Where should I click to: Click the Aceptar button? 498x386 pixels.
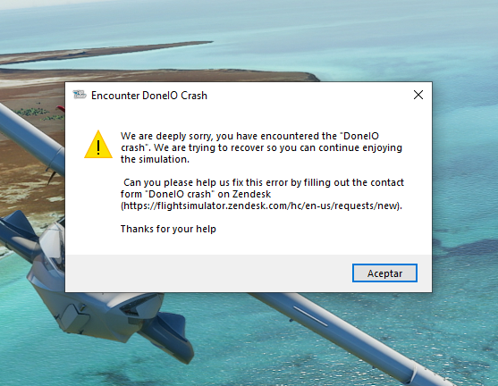pyautogui.click(x=384, y=273)
